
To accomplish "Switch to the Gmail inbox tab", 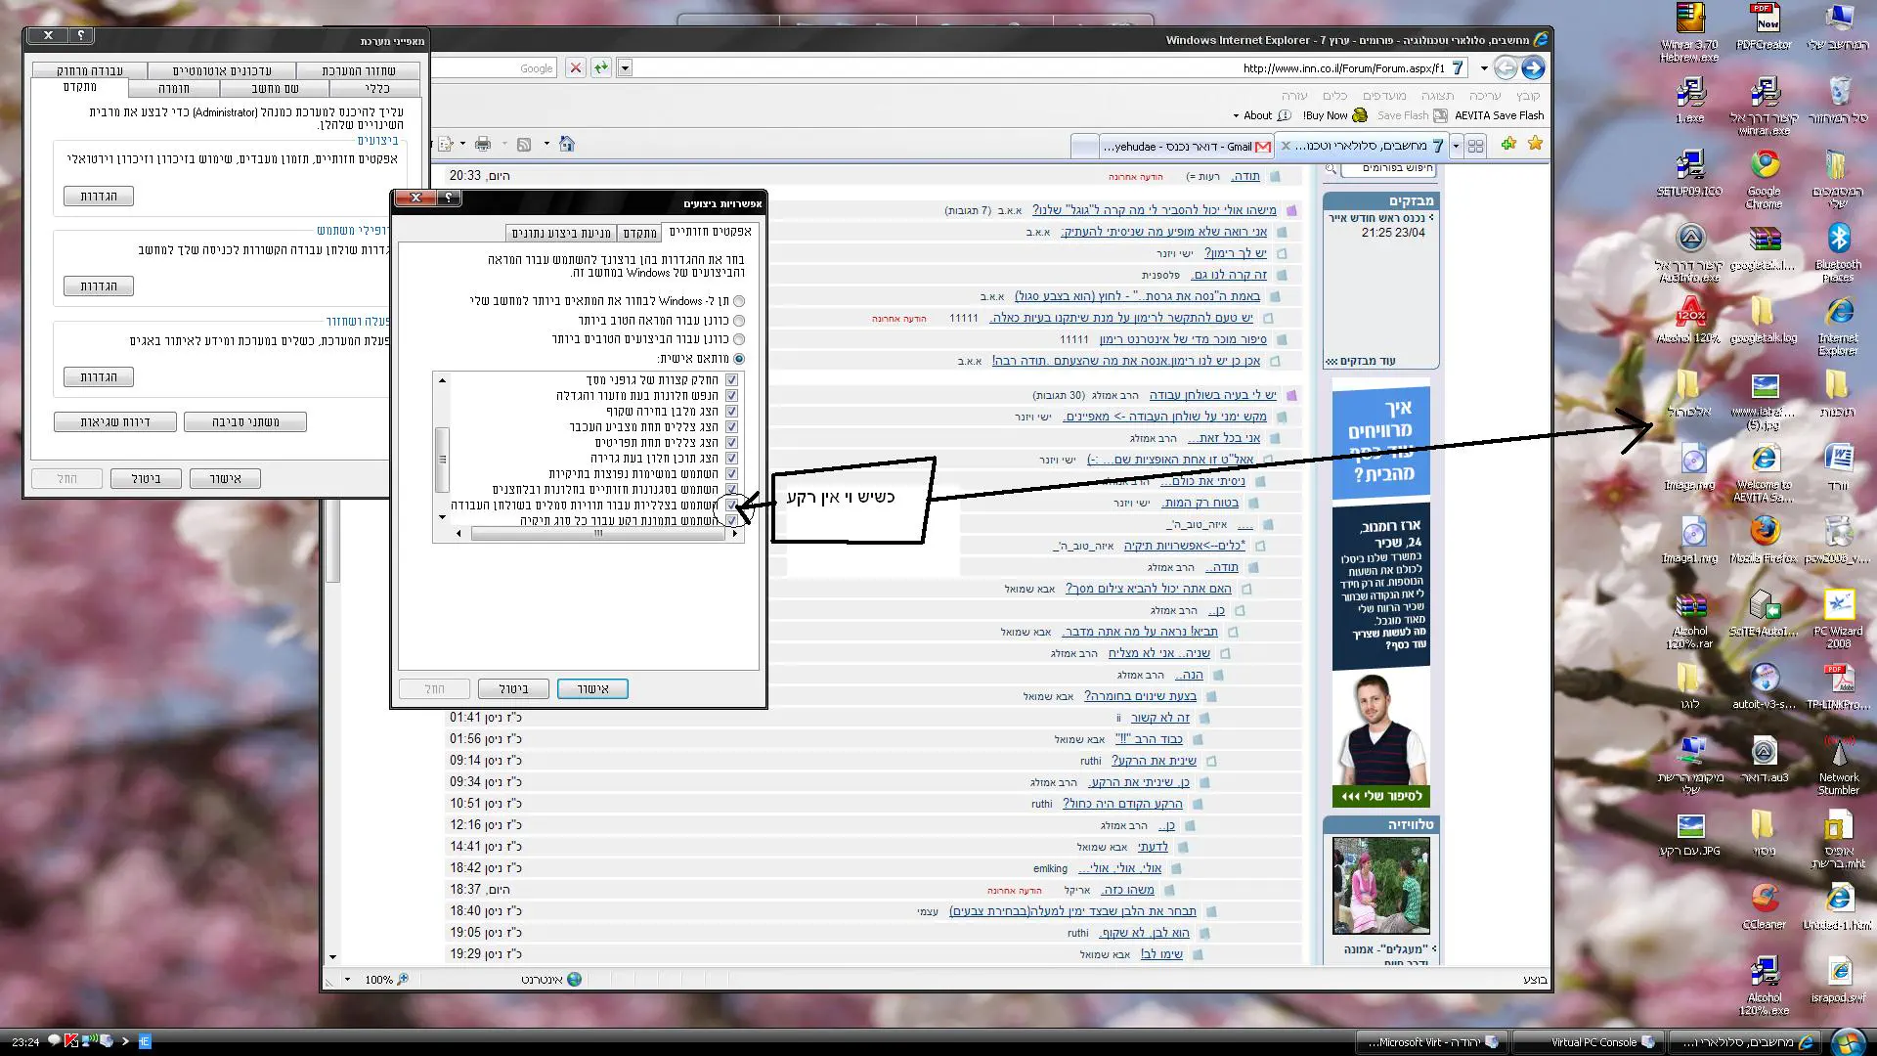I will pos(1188,146).
